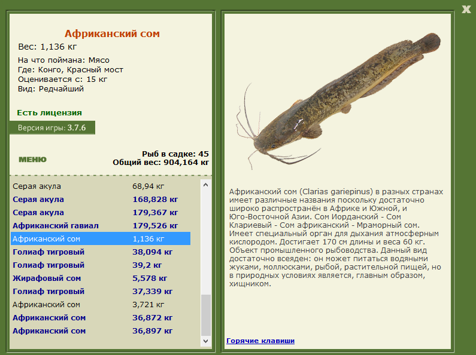The image size is (476, 355).
Task: Click the На что поймана: Мясо line
Action: point(63,60)
